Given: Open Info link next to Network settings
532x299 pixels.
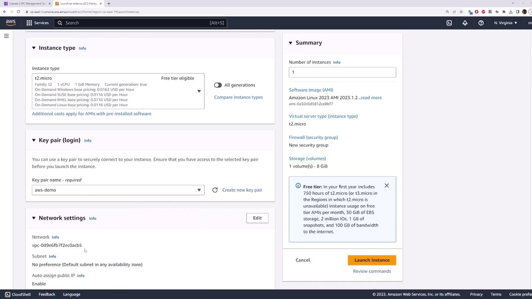Looking at the screenshot, I should click(x=93, y=218).
